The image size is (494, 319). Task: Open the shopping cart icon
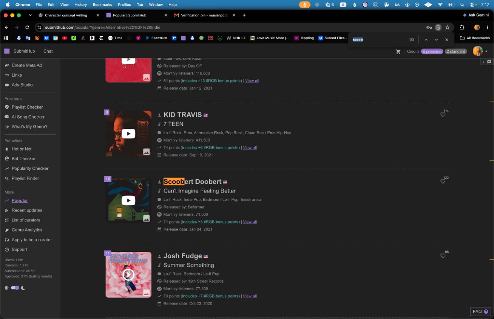[x=398, y=51]
